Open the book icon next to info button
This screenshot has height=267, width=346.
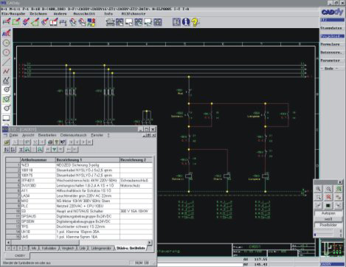(x=176, y=22)
